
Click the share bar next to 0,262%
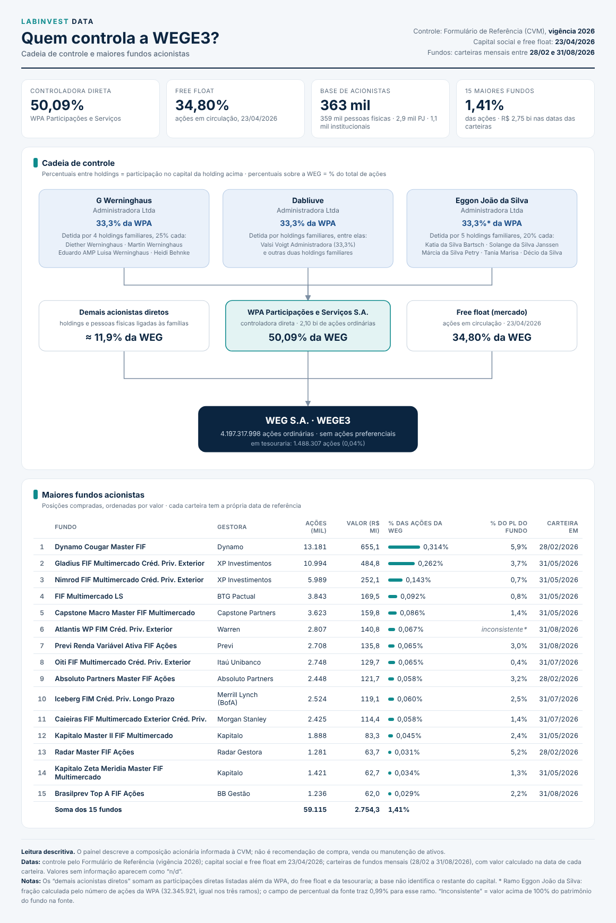coord(401,563)
